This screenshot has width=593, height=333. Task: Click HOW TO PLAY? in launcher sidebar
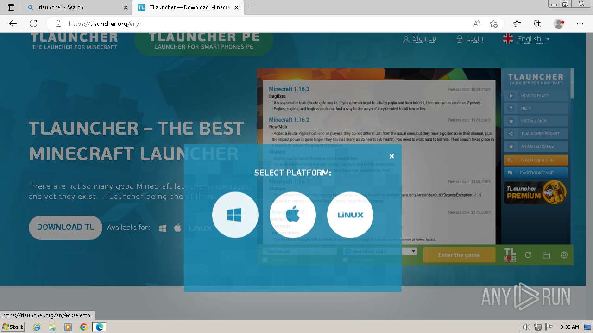tap(536, 96)
